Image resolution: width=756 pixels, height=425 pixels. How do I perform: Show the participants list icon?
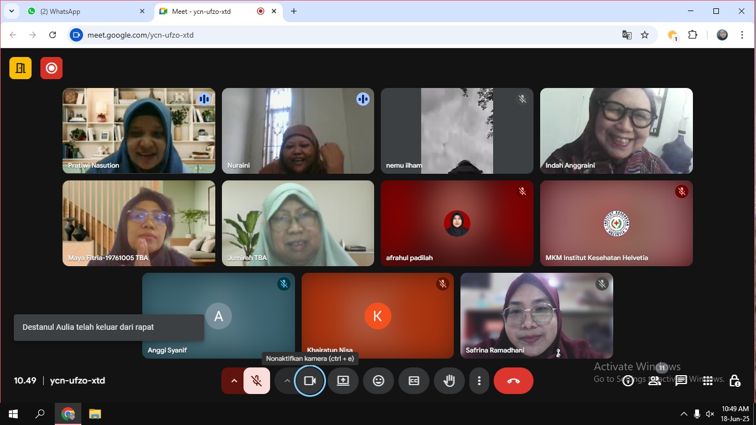pos(655,381)
